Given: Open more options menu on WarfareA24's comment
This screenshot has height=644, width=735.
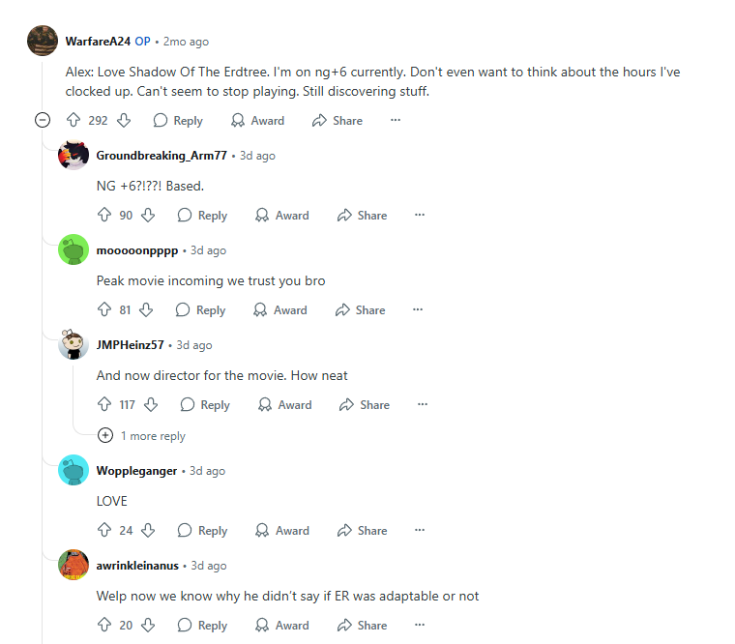Looking at the screenshot, I should (x=396, y=120).
